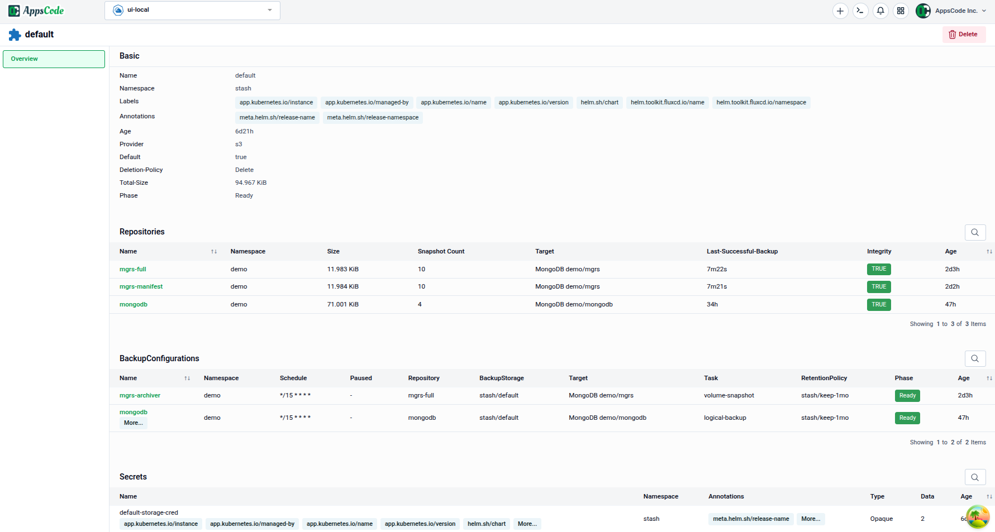Open the ui-local cluster dropdown
This screenshot has width=995, height=532.
(x=192, y=10)
